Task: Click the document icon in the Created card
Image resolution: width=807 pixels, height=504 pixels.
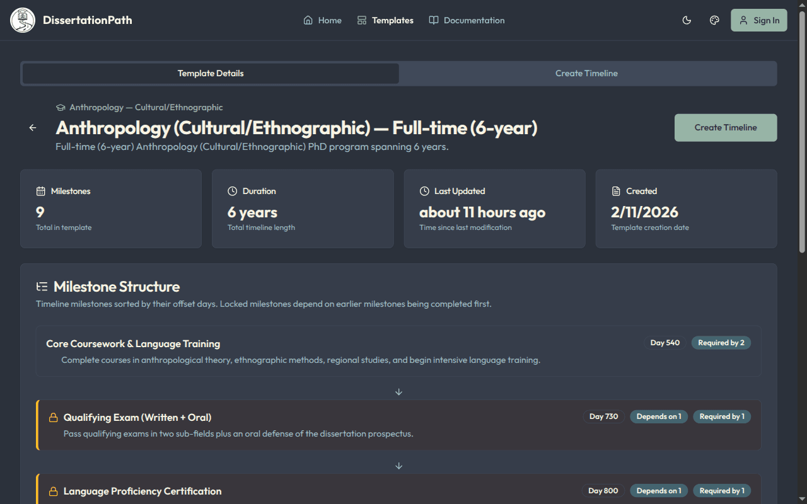Action: 617,190
